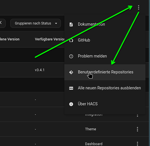150x146 pixels.
Task: Select Problem melden menu item
Action: tap(105, 56)
